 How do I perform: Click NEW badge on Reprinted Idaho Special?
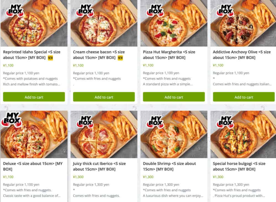click(50, 58)
